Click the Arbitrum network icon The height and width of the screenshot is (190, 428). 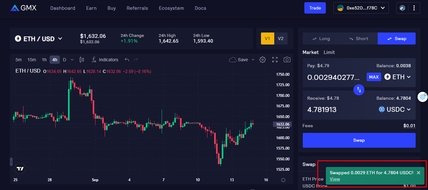(402, 8)
